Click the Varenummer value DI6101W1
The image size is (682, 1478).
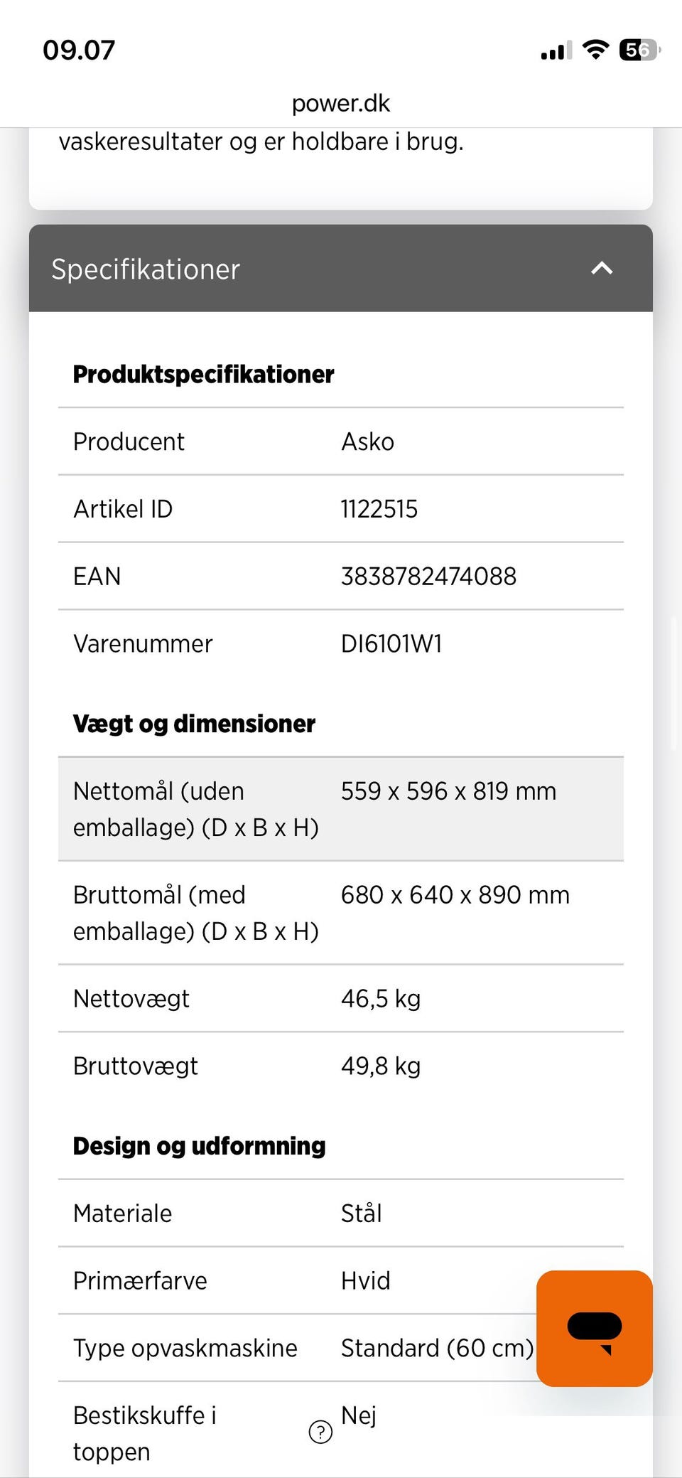pos(391,644)
